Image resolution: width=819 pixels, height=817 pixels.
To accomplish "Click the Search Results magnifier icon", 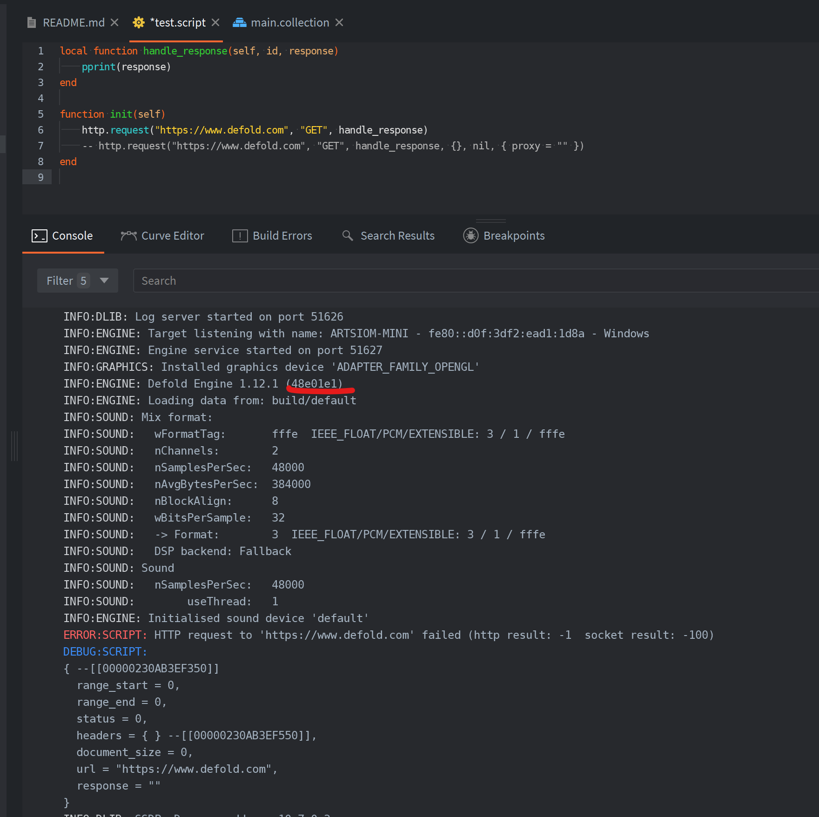I will 348,236.
